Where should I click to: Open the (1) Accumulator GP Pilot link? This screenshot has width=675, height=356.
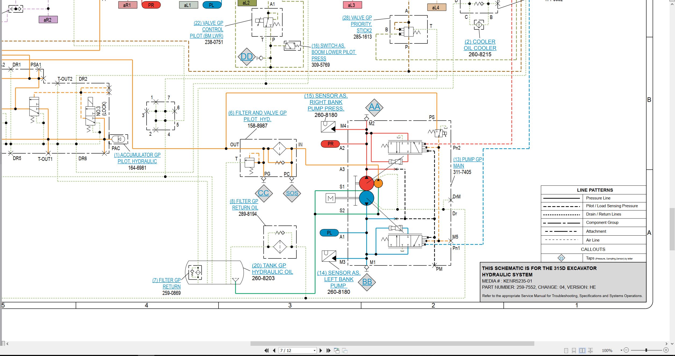[x=137, y=158]
